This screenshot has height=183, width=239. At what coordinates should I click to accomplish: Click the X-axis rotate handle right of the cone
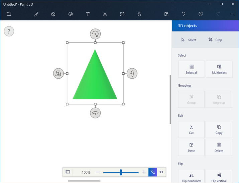[x=132, y=73]
